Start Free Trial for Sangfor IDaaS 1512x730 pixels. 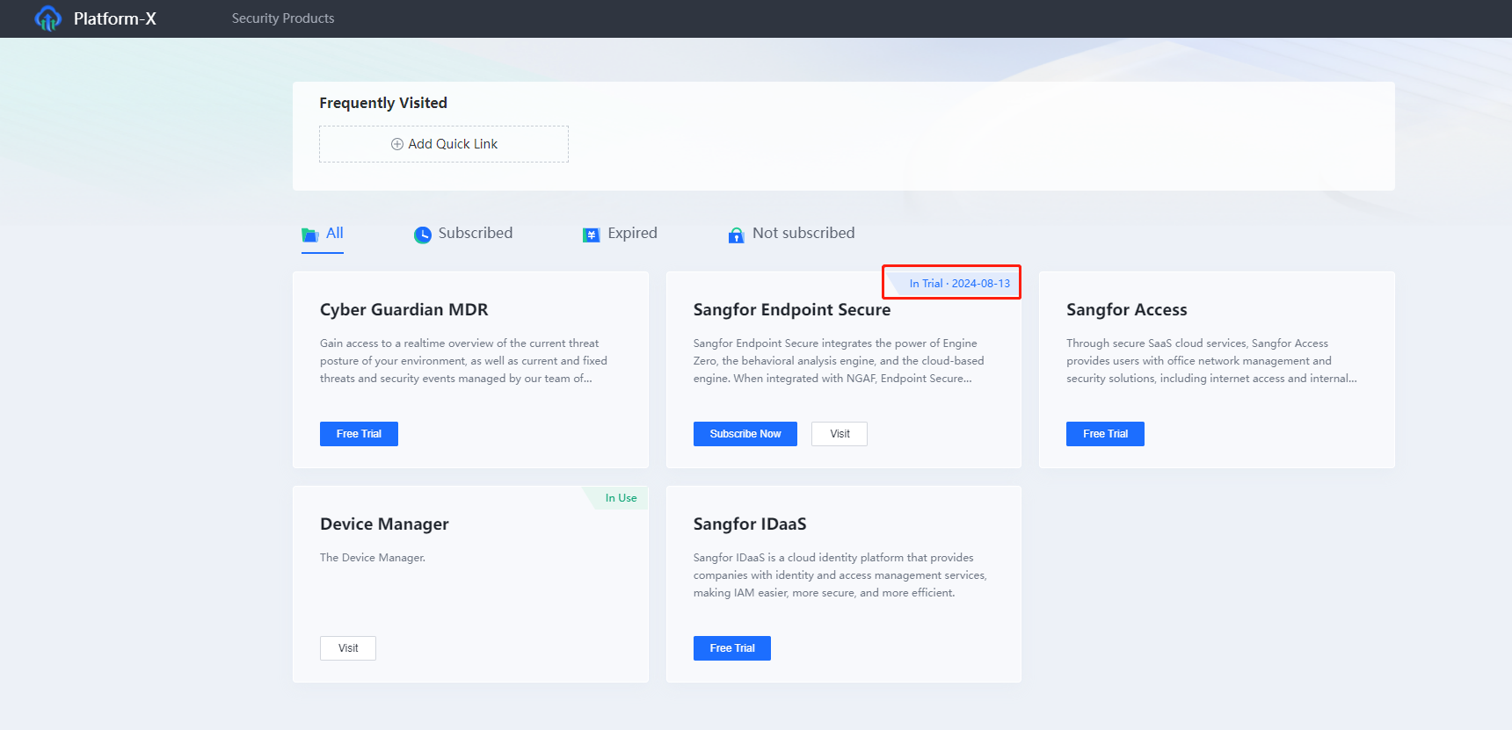tap(732, 648)
